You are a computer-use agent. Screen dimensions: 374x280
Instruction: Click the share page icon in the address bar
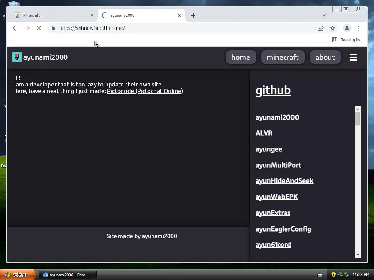coord(321,28)
